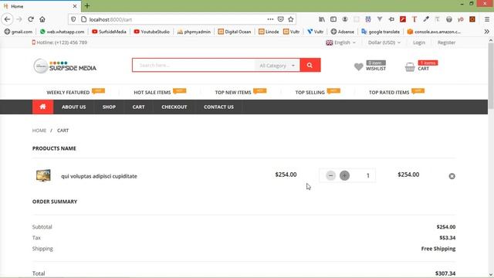494x278 pixels.
Task: Decrease quantity with minus button
Action: pos(330,175)
